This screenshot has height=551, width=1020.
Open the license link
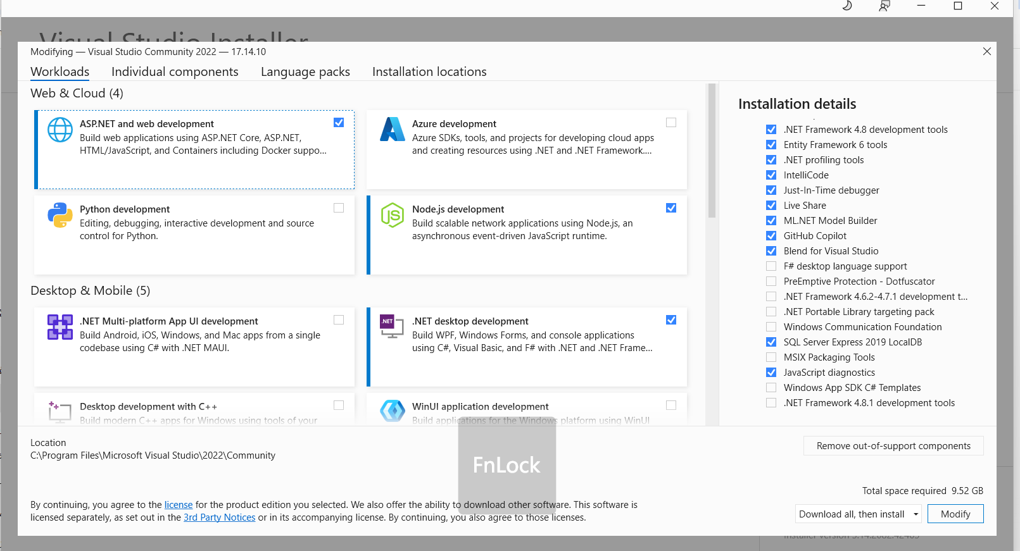point(179,505)
